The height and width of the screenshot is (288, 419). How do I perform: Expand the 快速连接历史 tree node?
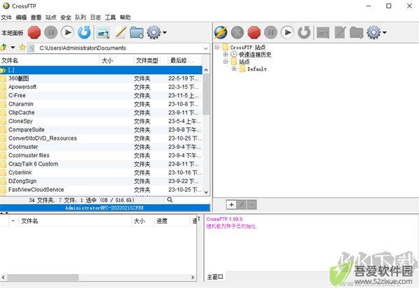(226, 55)
